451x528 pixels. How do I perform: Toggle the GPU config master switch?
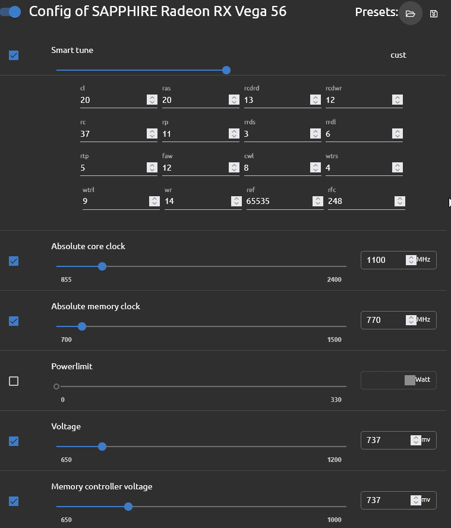click(11, 12)
